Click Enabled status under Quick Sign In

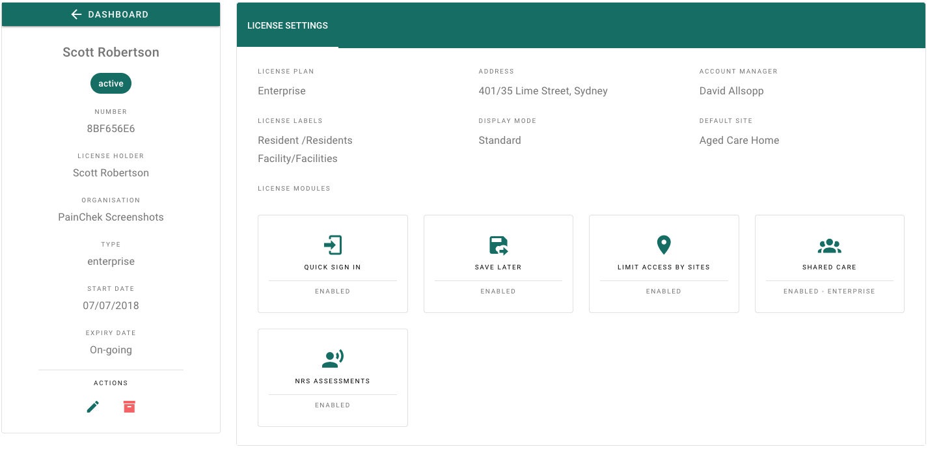(x=333, y=292)
